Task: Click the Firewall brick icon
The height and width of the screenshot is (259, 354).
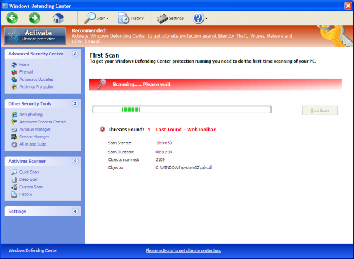Action: 14,72
